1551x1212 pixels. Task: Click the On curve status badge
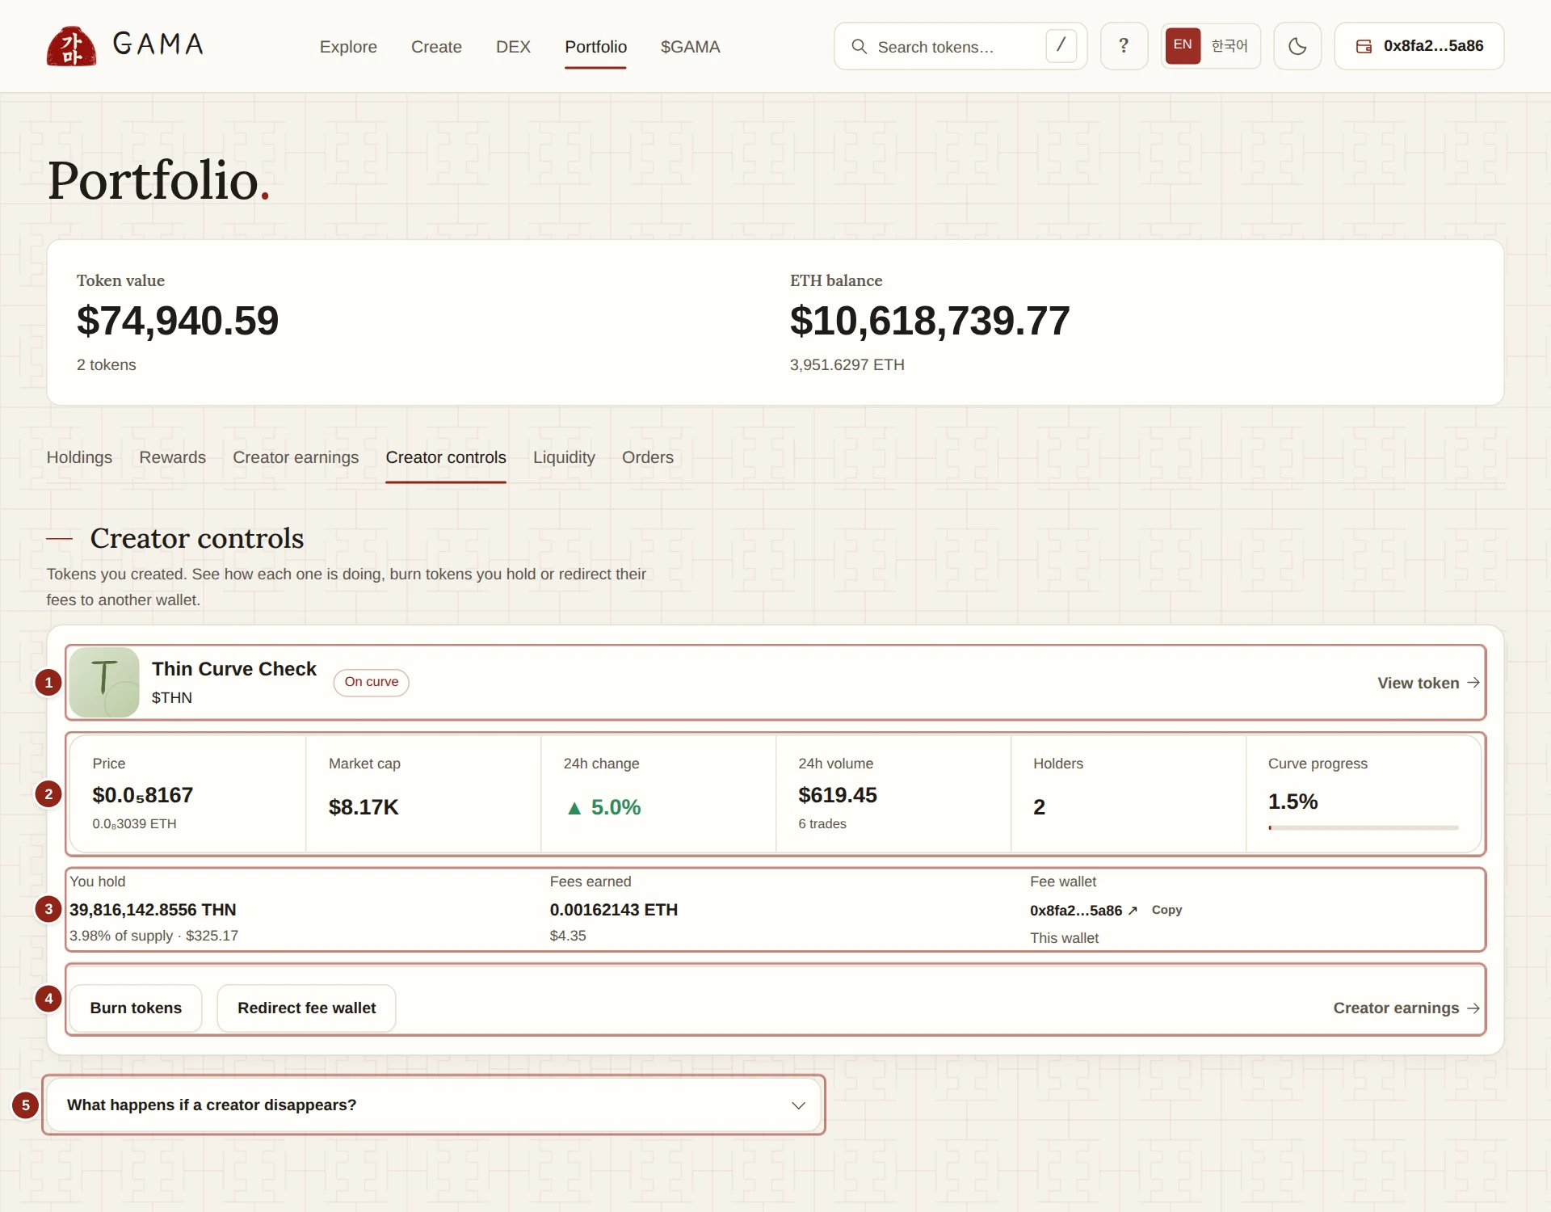pyautogui.click(x=371, y=682)
